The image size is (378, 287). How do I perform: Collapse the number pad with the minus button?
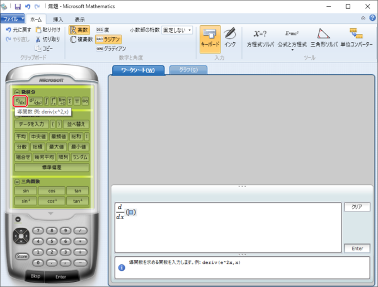18,220
